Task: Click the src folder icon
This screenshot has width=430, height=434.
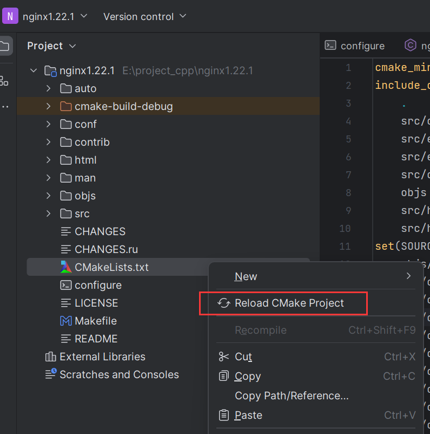Action: 66,213
